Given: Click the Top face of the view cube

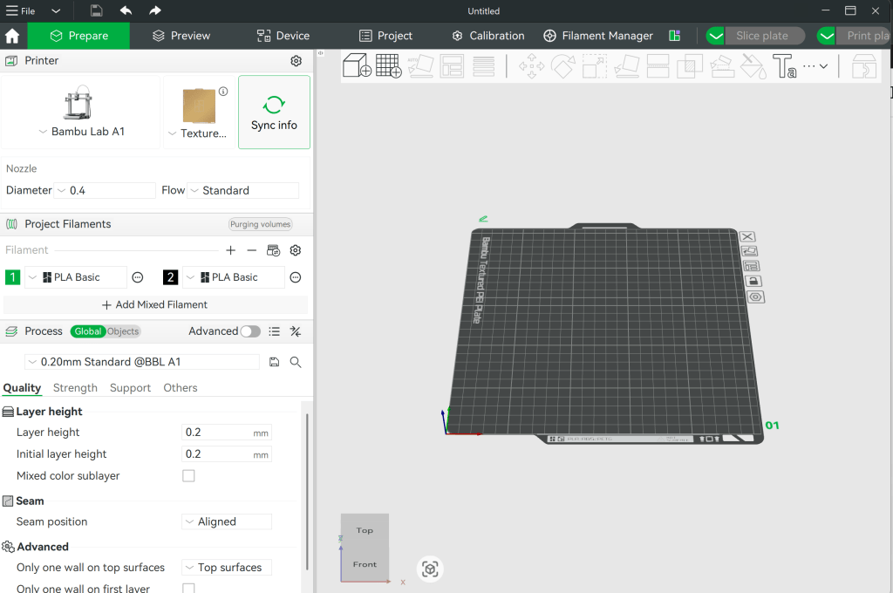Looking at the screenshot, I should point(365,530).
